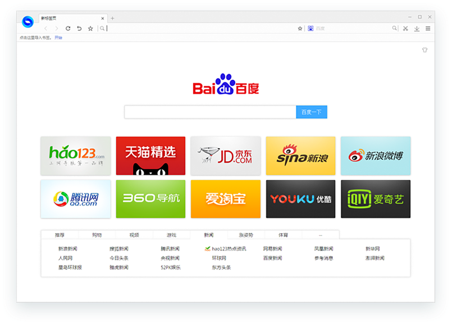452x325 pixels.
Task: Open a new tab with plus button
Action: pos(112,19)
